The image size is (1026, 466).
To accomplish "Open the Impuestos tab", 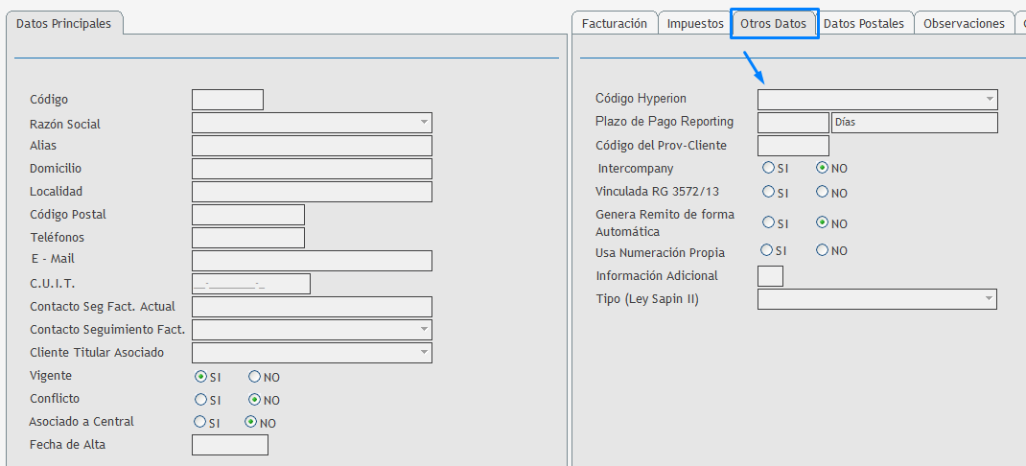I will (695, 23).
